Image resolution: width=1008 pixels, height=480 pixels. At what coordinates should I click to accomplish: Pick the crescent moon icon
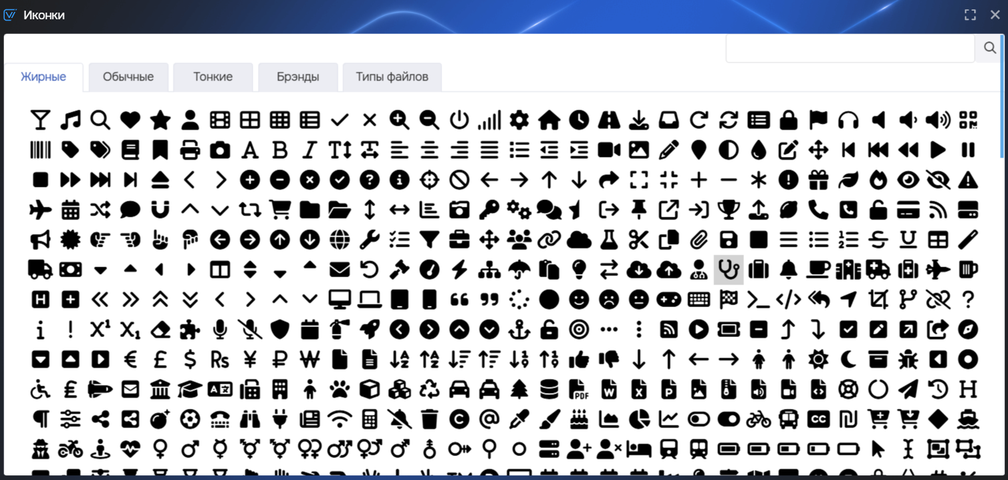click(x=848, y=360)
